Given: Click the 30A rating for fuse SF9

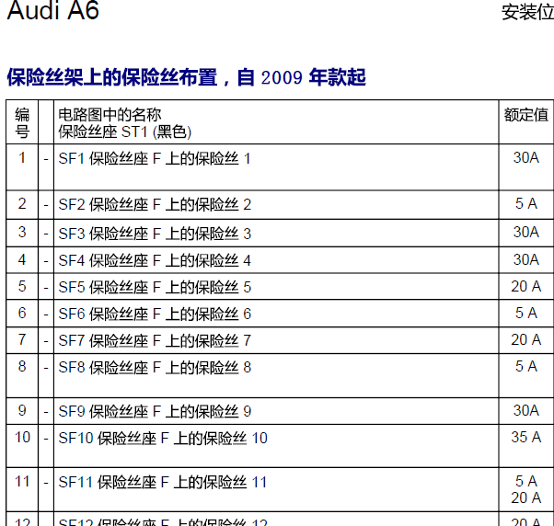Looking at the screenshot, I should (x=526, y=410).
